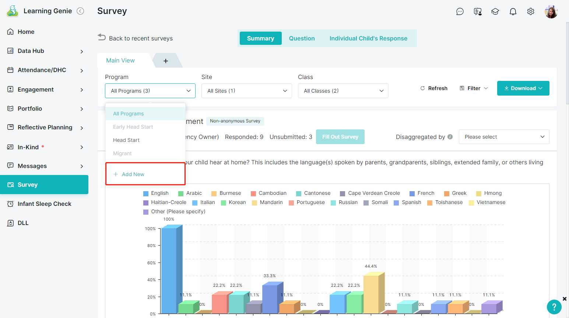Screen dimensions: 569x318
Task: Toggle the Spanish legend series
Action: click(408, 203)
